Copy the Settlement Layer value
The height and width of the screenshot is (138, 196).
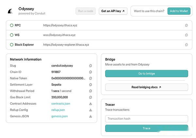coord(90,84)
